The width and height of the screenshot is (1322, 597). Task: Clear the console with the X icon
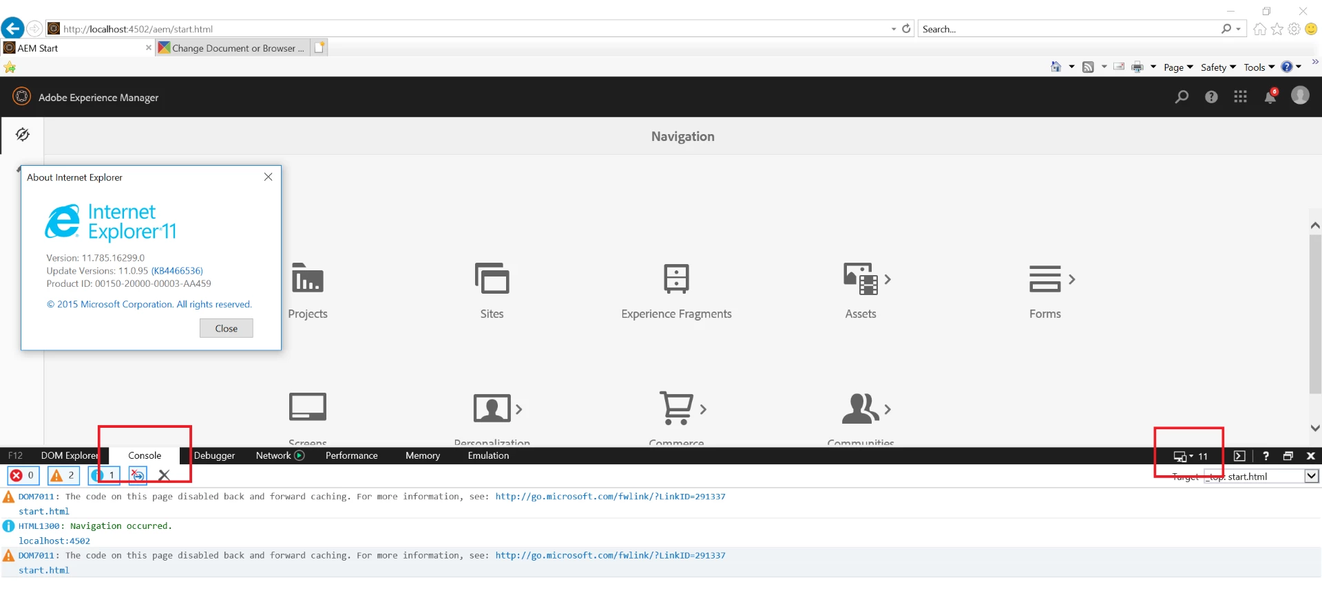[x=164, y=475]
